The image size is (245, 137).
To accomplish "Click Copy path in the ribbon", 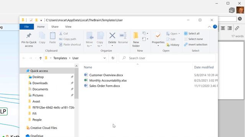I will (x=68, y=39).
